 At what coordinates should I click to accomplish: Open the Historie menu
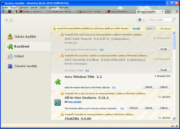tap(34, 7)
